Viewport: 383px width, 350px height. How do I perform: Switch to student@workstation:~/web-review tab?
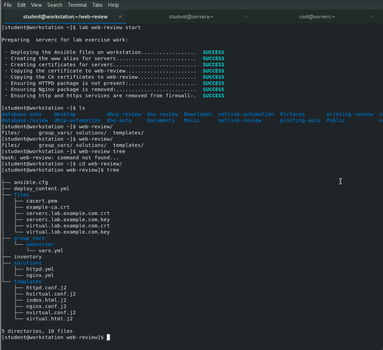(65, 17)
